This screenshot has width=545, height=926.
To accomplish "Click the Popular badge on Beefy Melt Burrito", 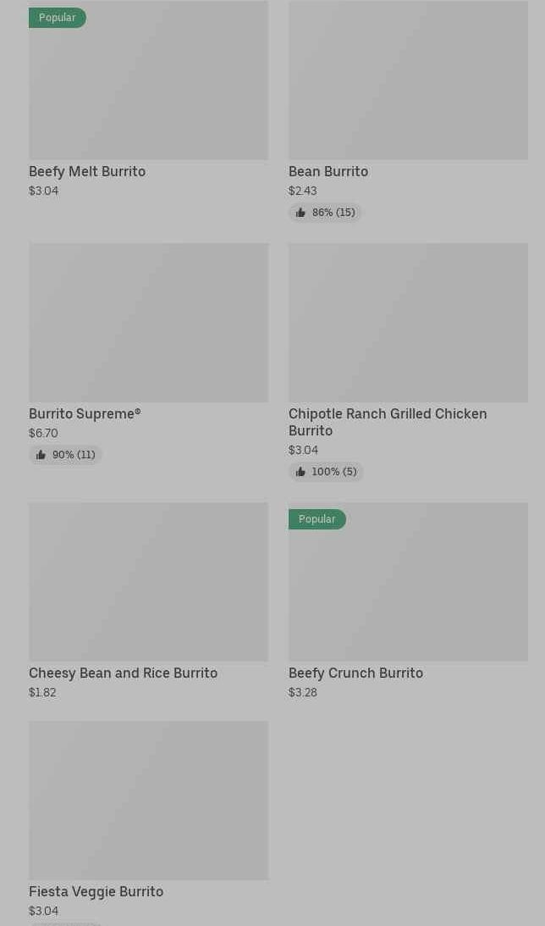I will coord(58,18).
